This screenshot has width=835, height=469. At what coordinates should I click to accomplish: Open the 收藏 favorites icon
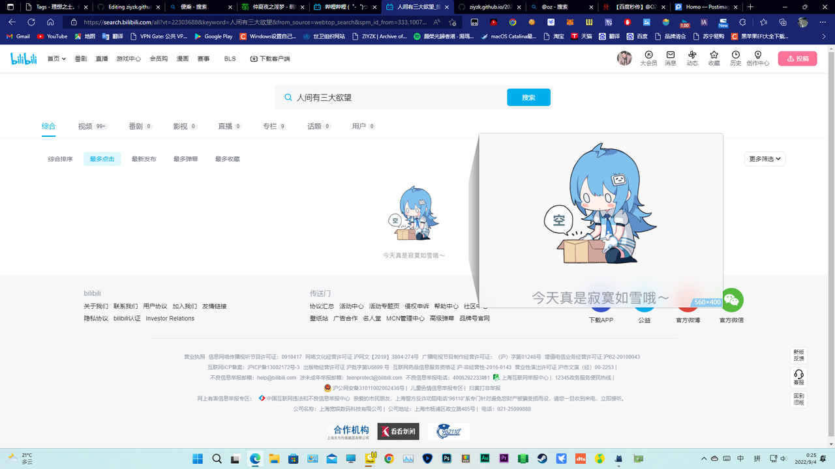(714, 59)
